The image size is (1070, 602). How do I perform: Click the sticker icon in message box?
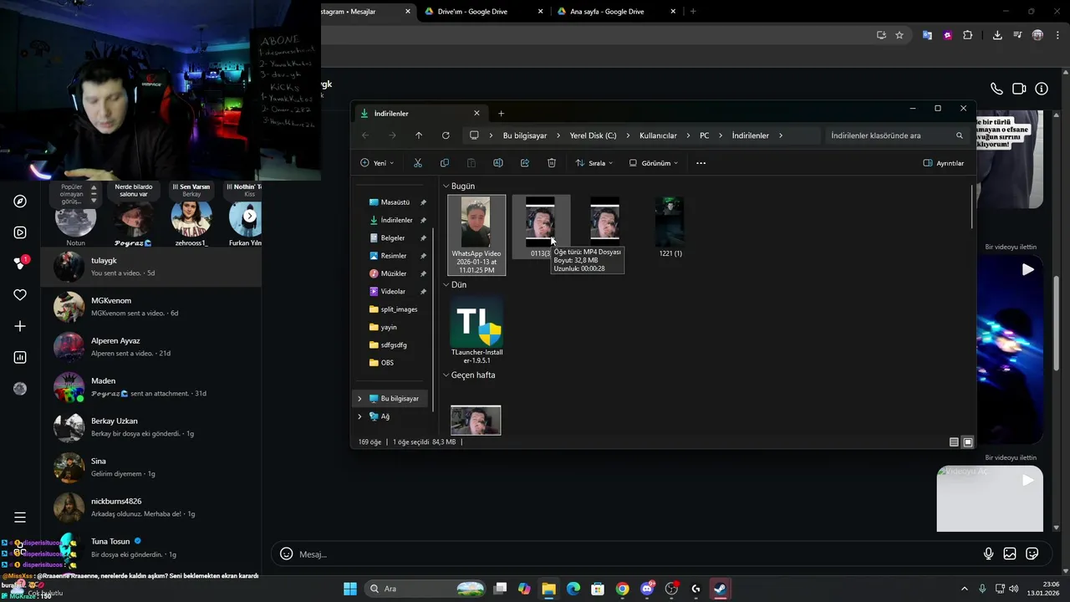click(x=1032, y=554)
